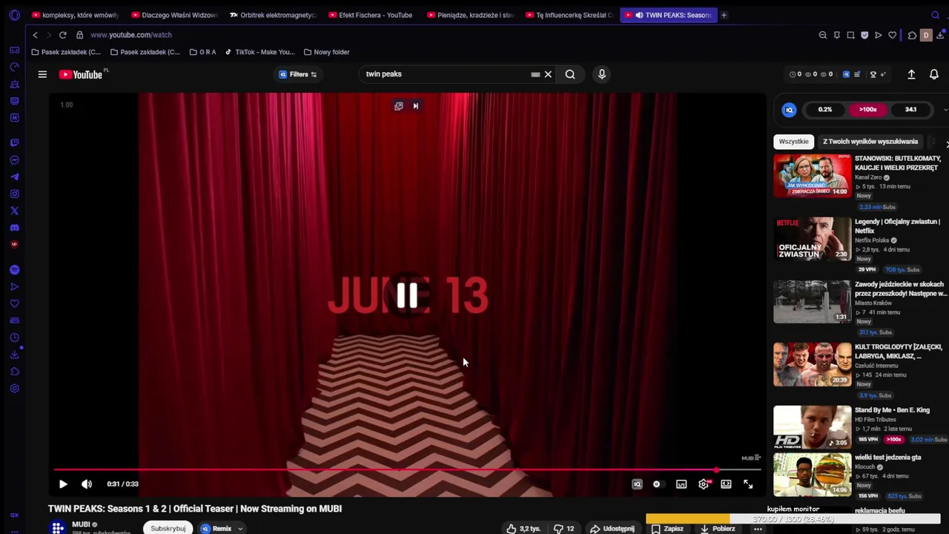Seek using the red video progress bar
This screenshot has height=534, width=949.
406,470
